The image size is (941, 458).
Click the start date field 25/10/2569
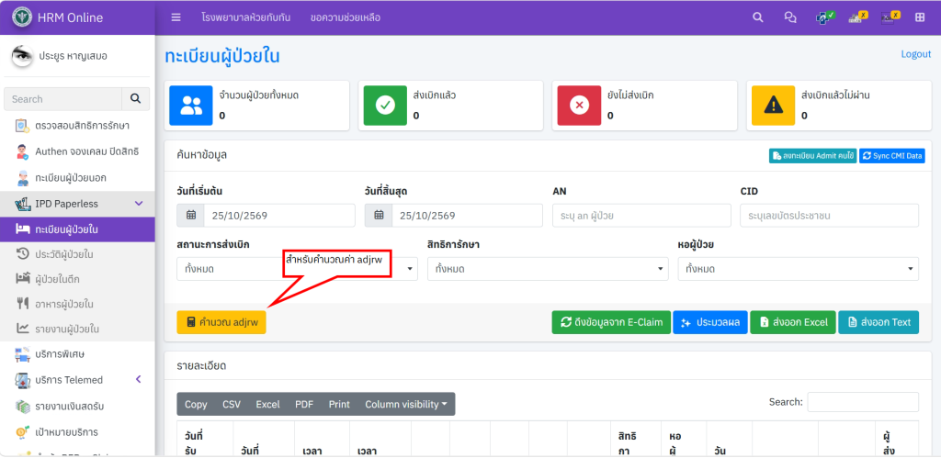pyautogui.click(x=279, y=216)
